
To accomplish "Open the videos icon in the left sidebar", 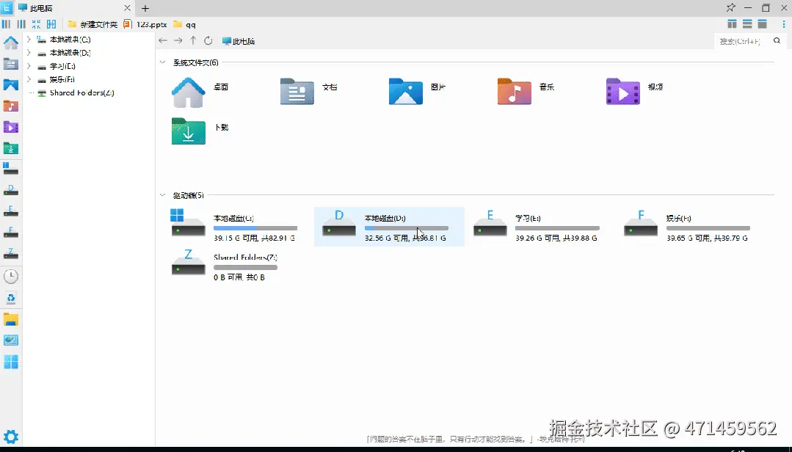I will [x=10, y=127].
